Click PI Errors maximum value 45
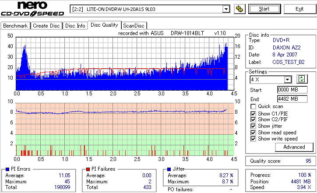This screenshot has width=317, height=193. pyautogui.click(x=67, y=181)
